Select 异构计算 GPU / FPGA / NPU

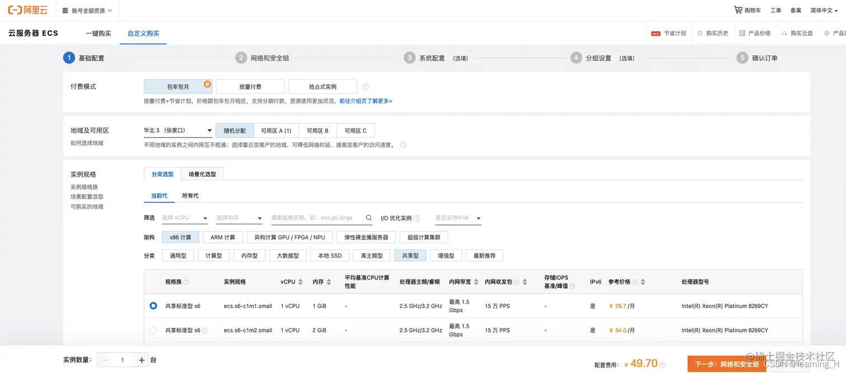click(x=290, y=237)
